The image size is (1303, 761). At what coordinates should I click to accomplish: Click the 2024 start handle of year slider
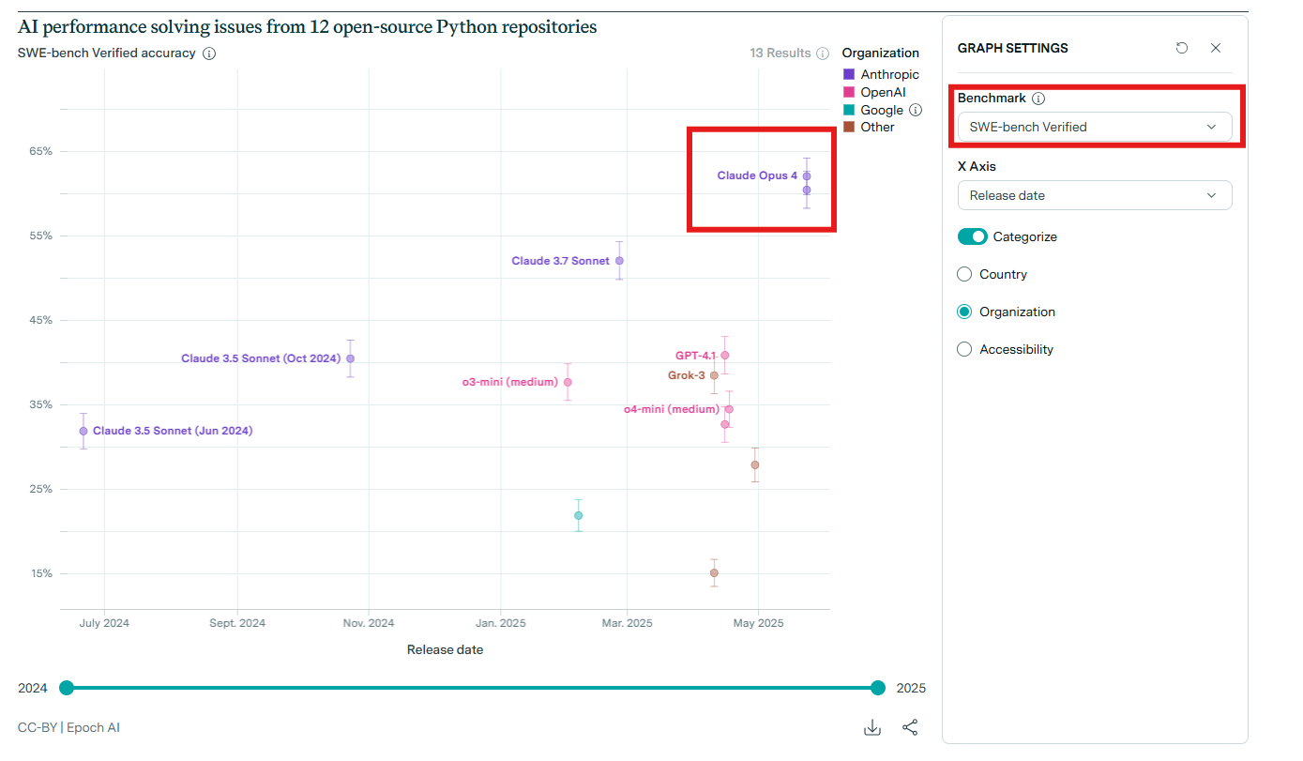[x=67, y=688]
